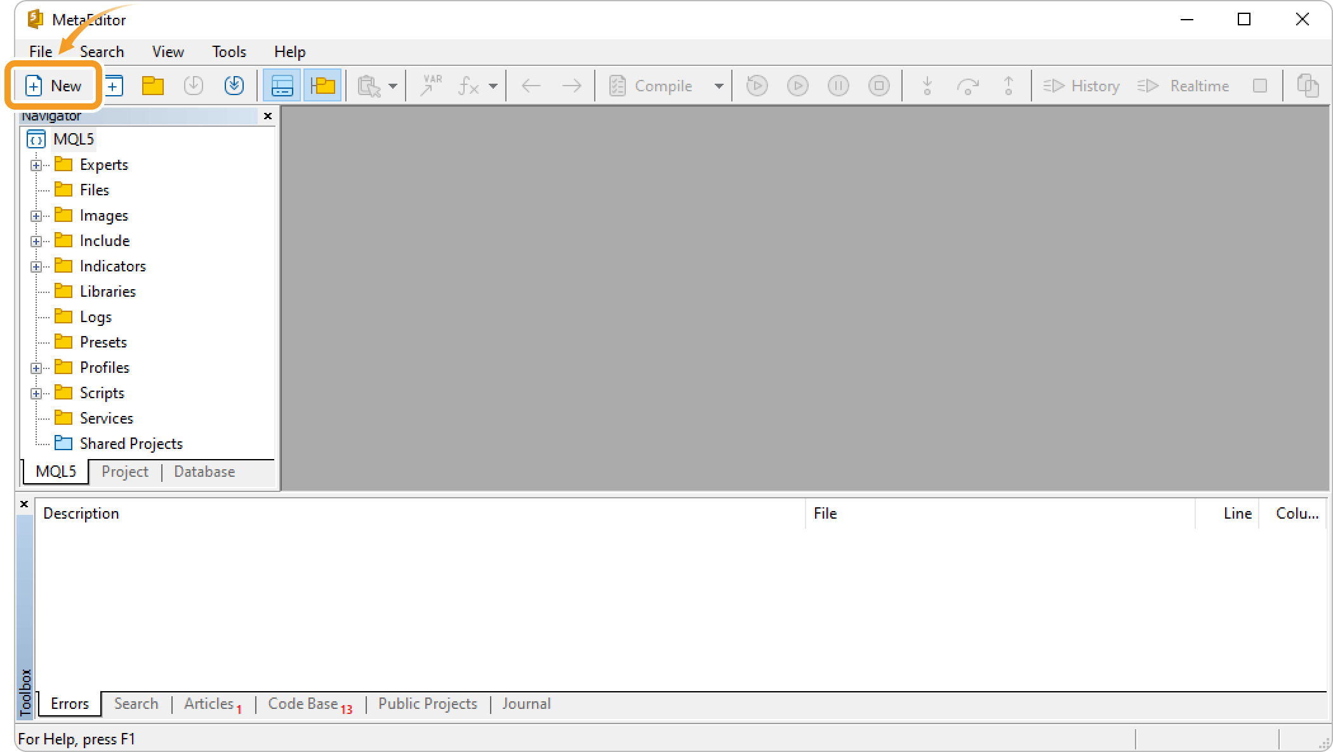Click the File column header

[x=1001, y=514]
